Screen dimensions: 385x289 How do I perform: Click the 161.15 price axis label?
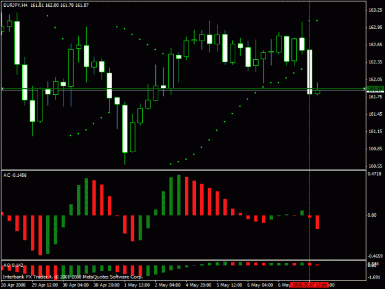tap(375, 132)
